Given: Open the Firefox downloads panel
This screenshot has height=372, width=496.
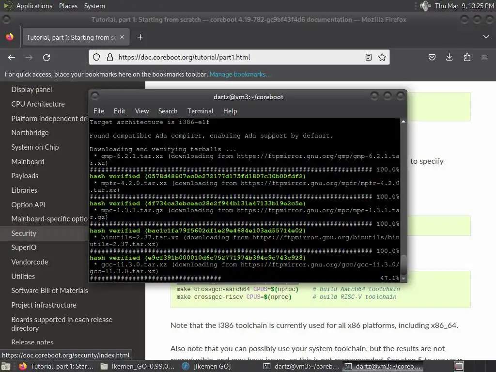Looking at the screenshot, I should (x=449, y=57).
